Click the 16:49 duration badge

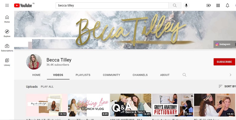coord(146,114)
